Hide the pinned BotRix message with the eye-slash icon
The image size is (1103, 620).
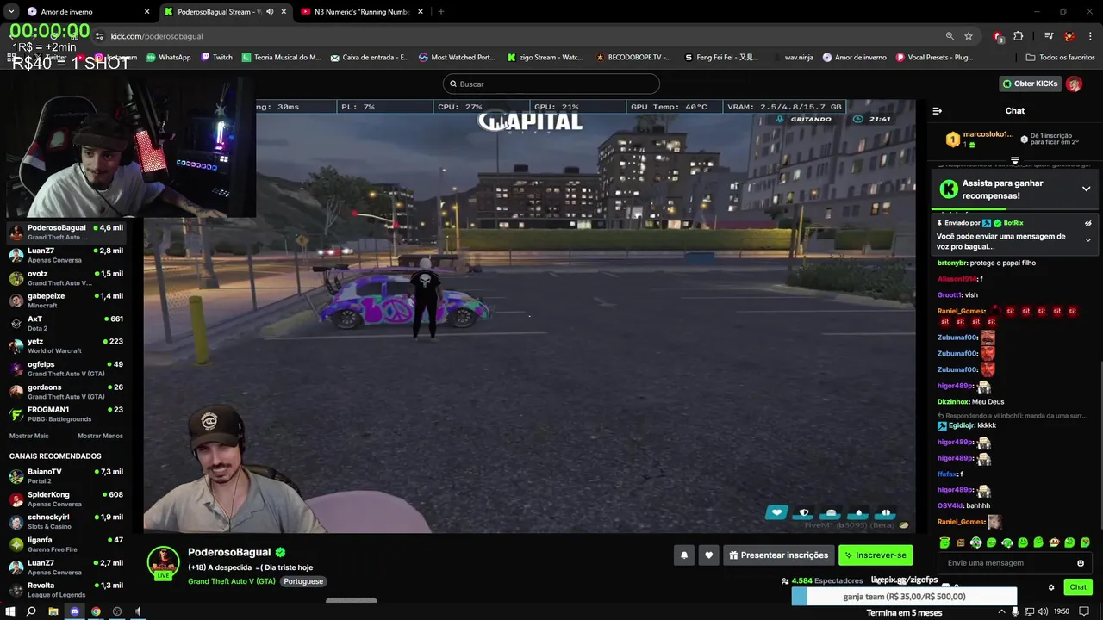point(1087,223)
